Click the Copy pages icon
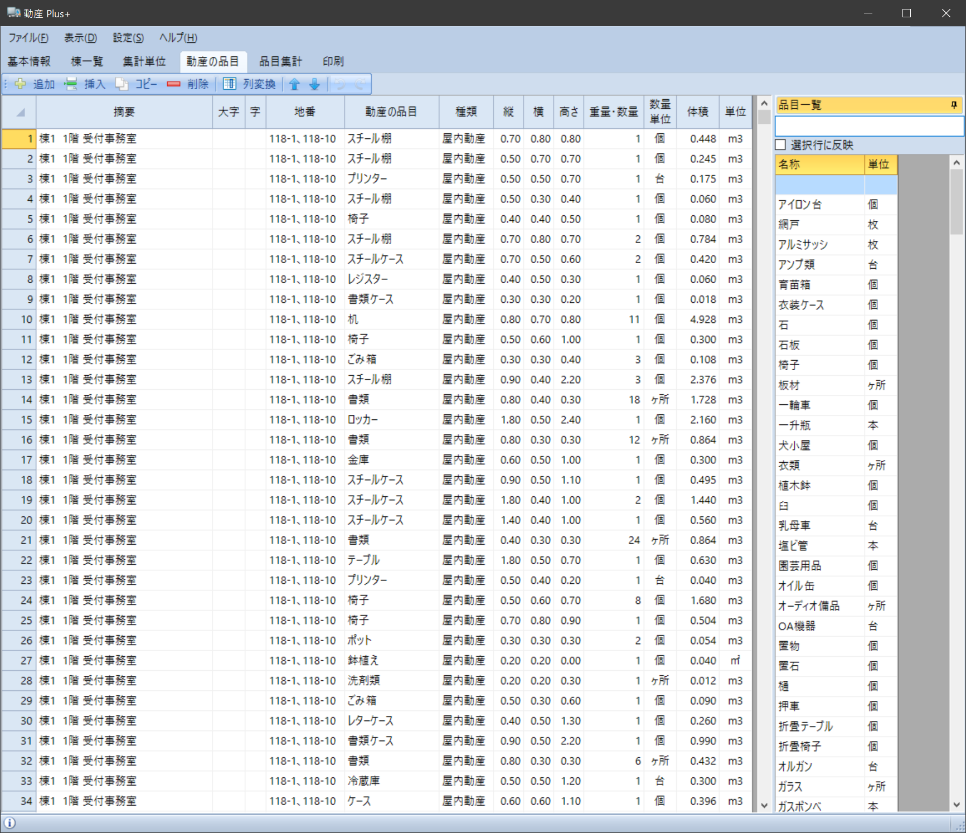 coord(122,84)
